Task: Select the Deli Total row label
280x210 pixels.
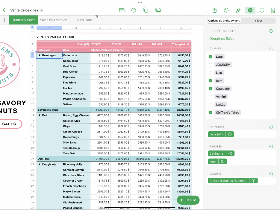Action: coord(43,159)
